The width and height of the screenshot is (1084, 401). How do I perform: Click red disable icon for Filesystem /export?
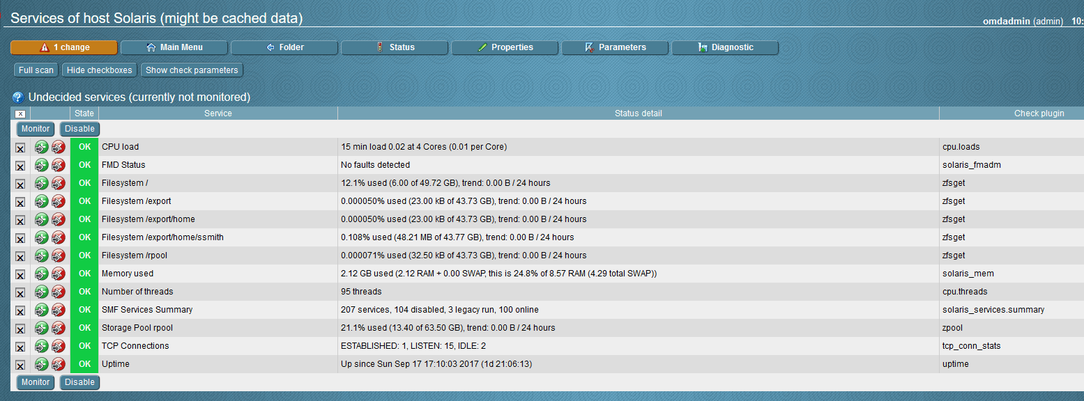click(59, 201)
